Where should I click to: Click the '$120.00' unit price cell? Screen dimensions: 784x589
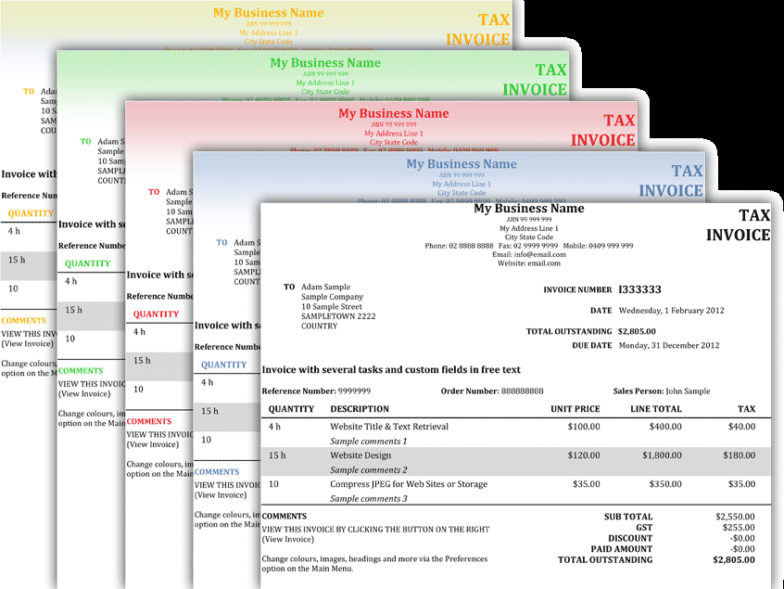tap(584, 455)
